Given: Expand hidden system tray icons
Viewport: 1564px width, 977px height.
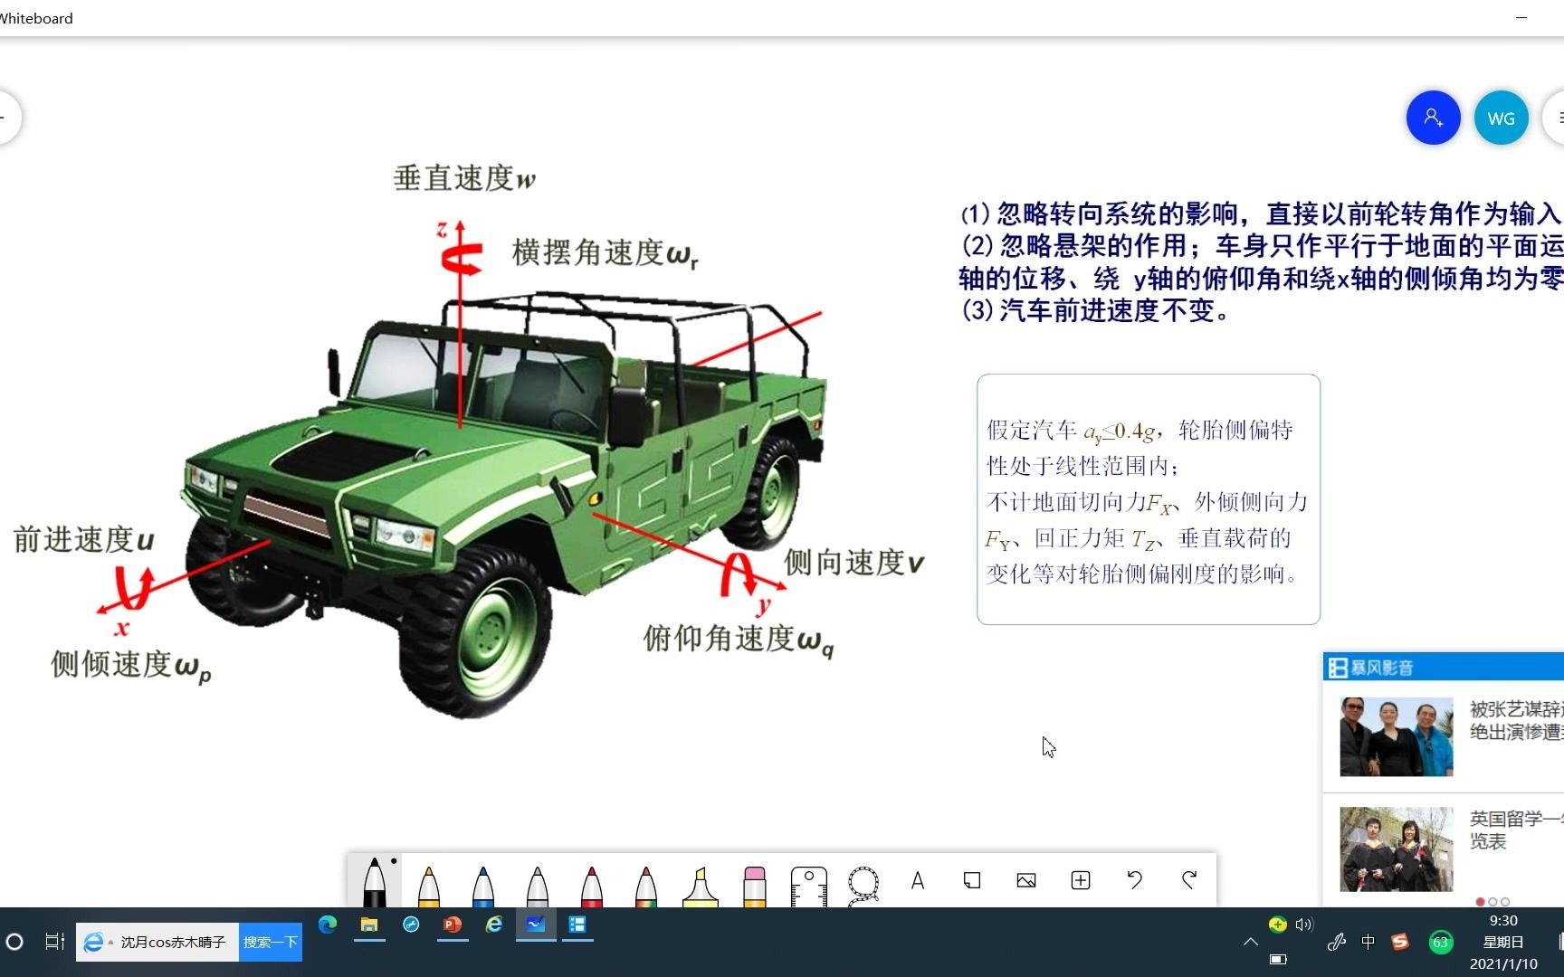Looking at the screenshot, I should [x=1250, y=942].
